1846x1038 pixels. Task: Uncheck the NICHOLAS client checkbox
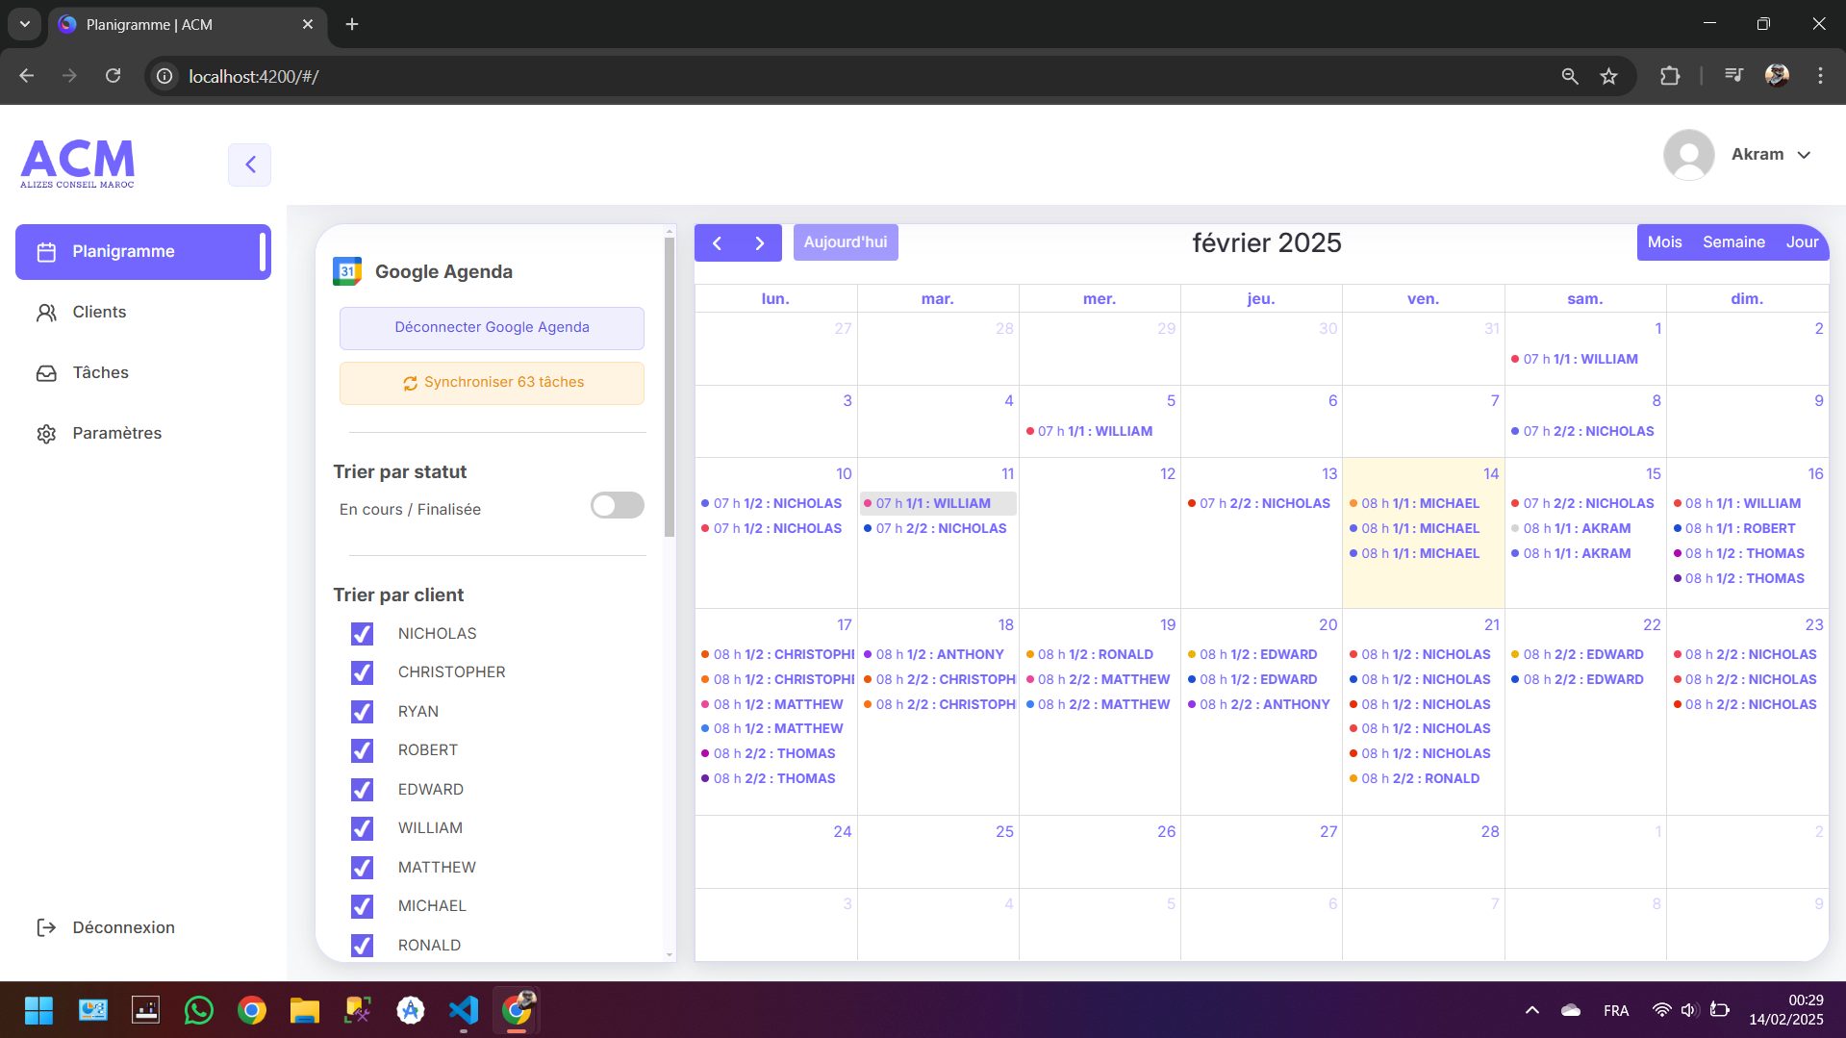click(362, 634)
